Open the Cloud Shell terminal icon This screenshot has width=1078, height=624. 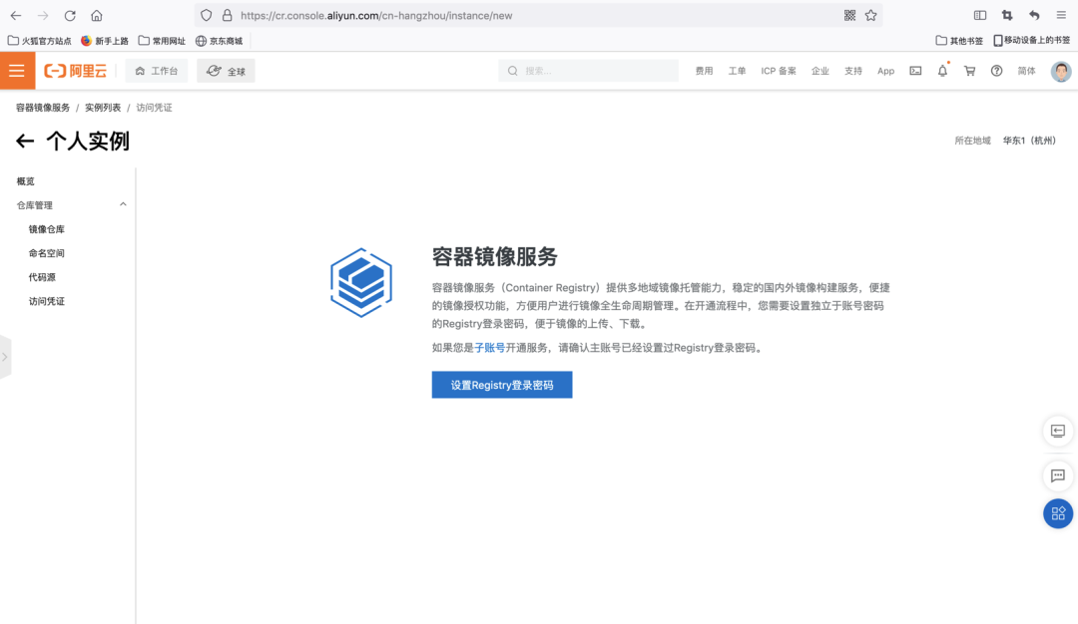pyautogui.click(x=915, y=71)
